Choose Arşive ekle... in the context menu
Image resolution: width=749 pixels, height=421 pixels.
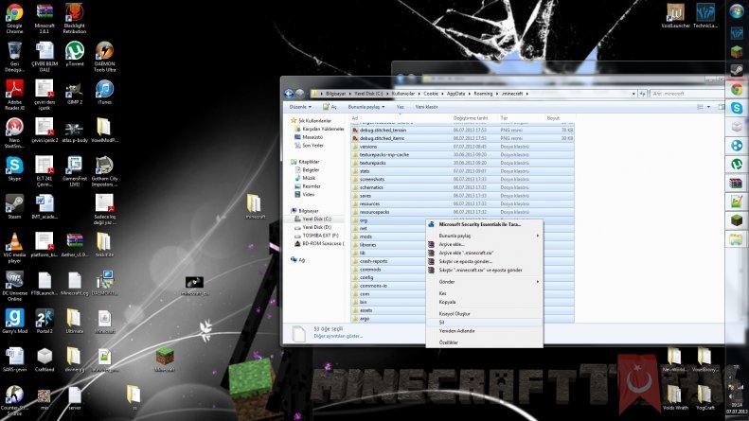485,244
